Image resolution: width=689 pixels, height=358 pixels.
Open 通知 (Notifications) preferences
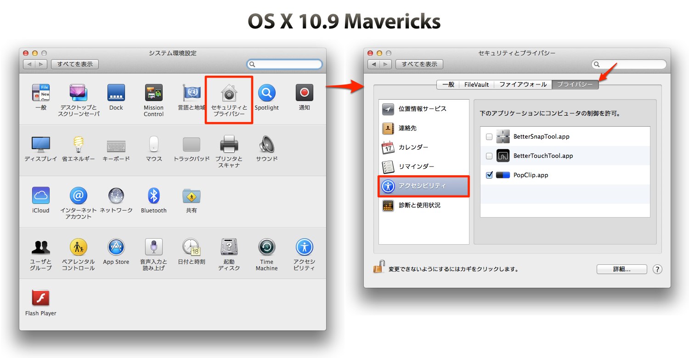304,93
